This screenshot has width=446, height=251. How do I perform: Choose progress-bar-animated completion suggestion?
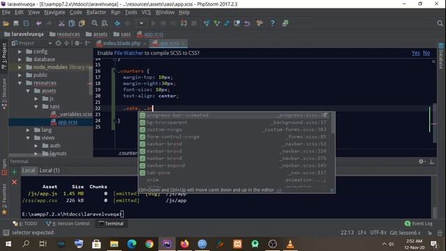coord(235,115)
